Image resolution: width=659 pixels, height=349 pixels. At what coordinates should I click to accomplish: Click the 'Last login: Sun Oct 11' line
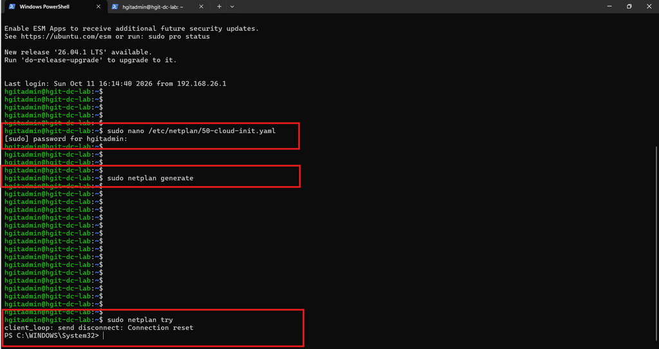coord(115,84)
